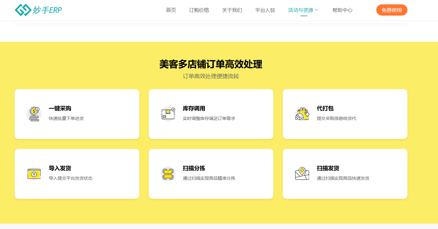The image size is (438, 229).
Task: Open the 关于我们 page
Action: click(232, 10)
